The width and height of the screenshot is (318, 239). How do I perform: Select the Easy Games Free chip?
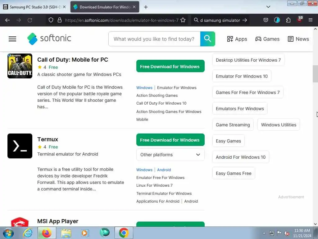point(234,173)
